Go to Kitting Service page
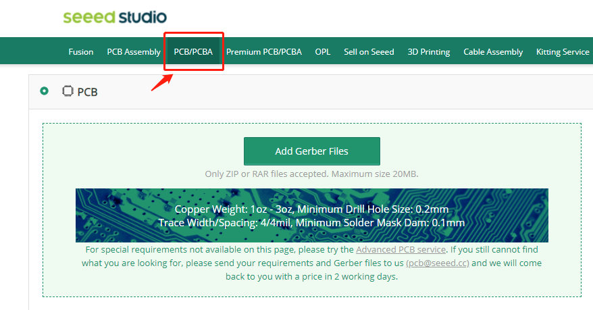 pos(563,52)
